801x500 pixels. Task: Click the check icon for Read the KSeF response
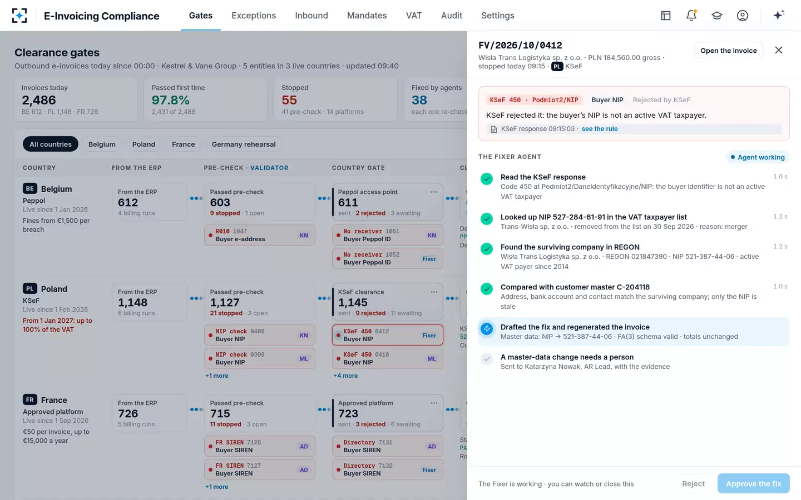[x=487, y=178]
